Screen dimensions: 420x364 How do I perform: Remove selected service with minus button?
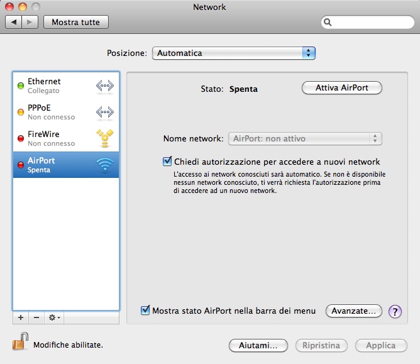[x=36, y=317]
